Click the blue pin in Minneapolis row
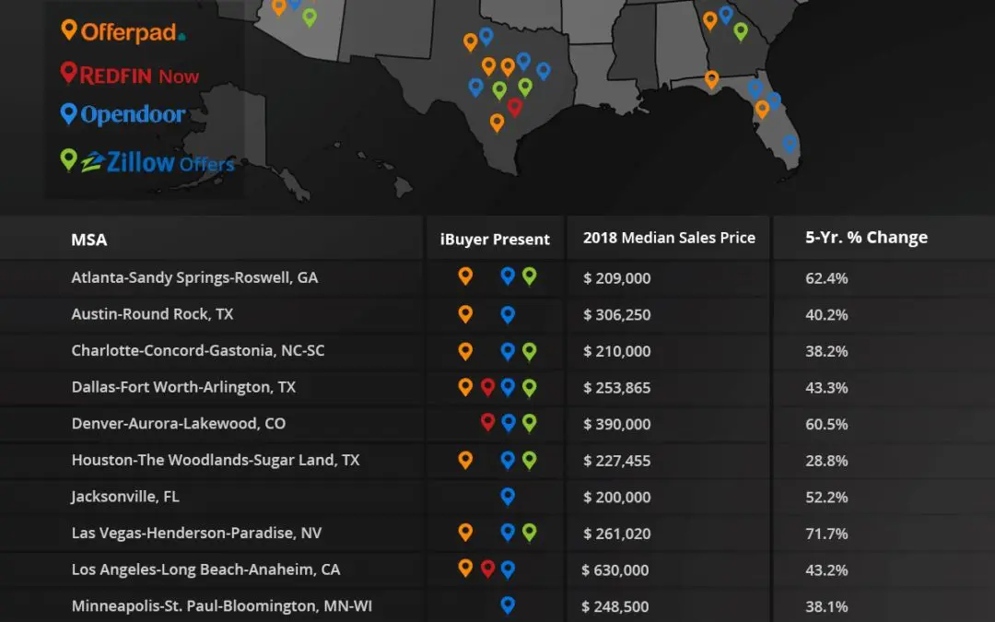This screenshot has height=622, width=995. (x=507, y=604)
